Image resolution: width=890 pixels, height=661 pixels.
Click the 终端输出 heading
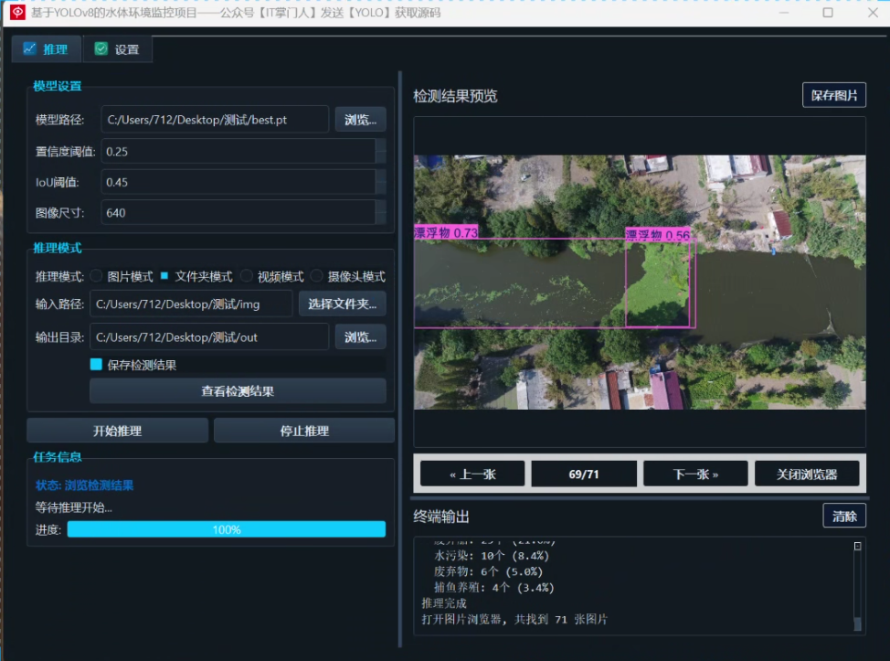point(441,517)
